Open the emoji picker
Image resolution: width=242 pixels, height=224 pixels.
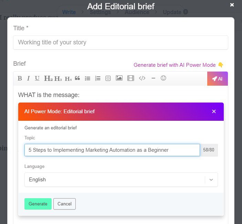[x=164, y=78]
